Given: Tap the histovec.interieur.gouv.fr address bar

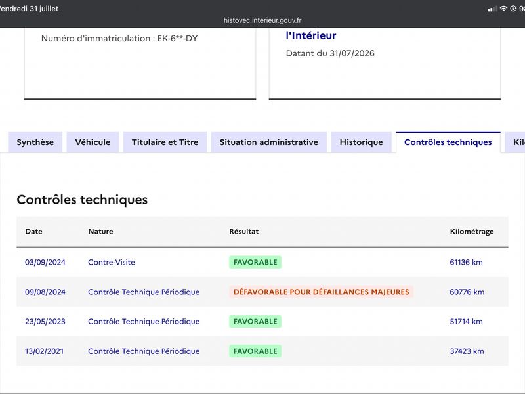Looking at the screenshot, I should pyautogui.click(x=262, y=20).
